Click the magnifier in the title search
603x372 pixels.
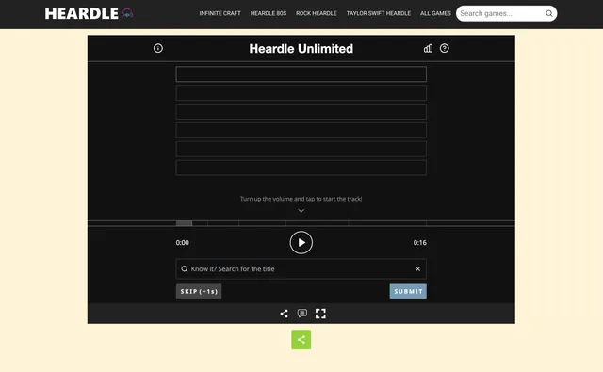coord(185,269)
